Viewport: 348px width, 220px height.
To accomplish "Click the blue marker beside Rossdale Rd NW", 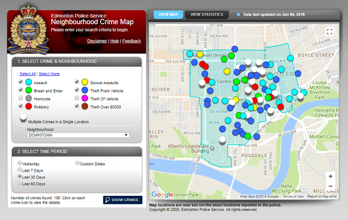I will click(257, 136).
